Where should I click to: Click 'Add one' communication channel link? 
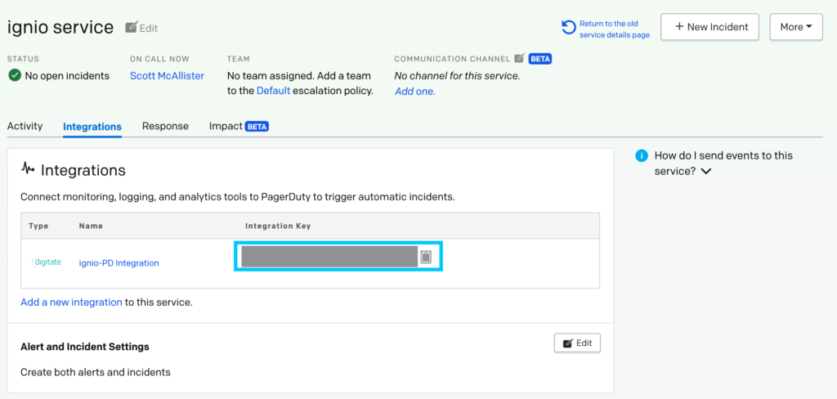[x=414, y=92]
